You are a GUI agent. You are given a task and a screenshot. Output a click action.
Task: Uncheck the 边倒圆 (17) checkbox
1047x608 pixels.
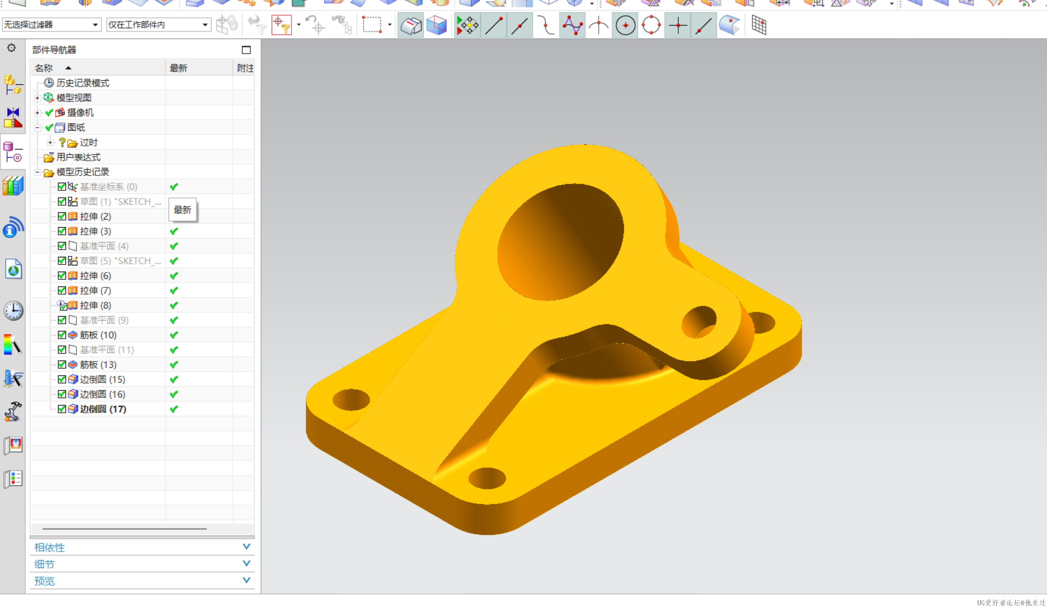[62, 409]
